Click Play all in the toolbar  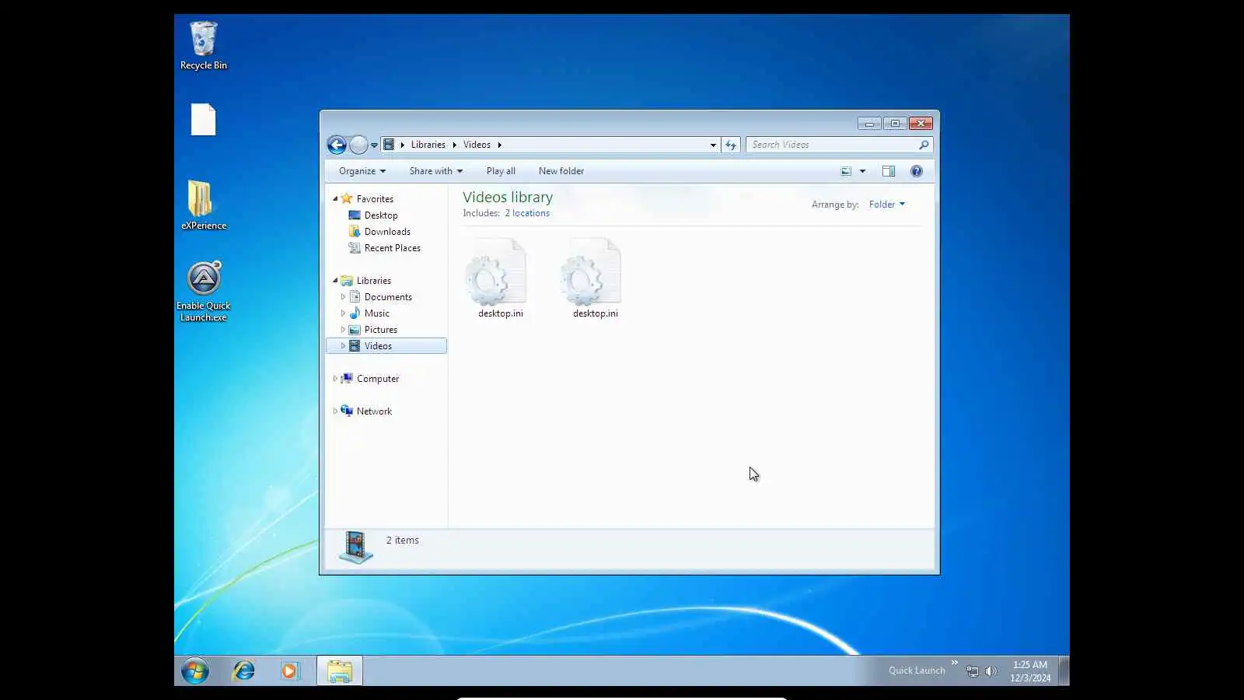[501, 171]
